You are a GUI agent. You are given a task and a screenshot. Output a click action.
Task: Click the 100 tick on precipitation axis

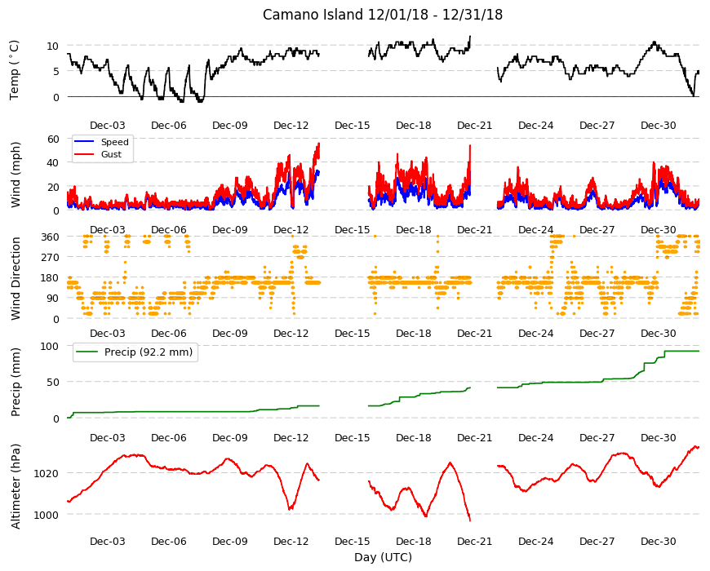[x=51, y=346]
